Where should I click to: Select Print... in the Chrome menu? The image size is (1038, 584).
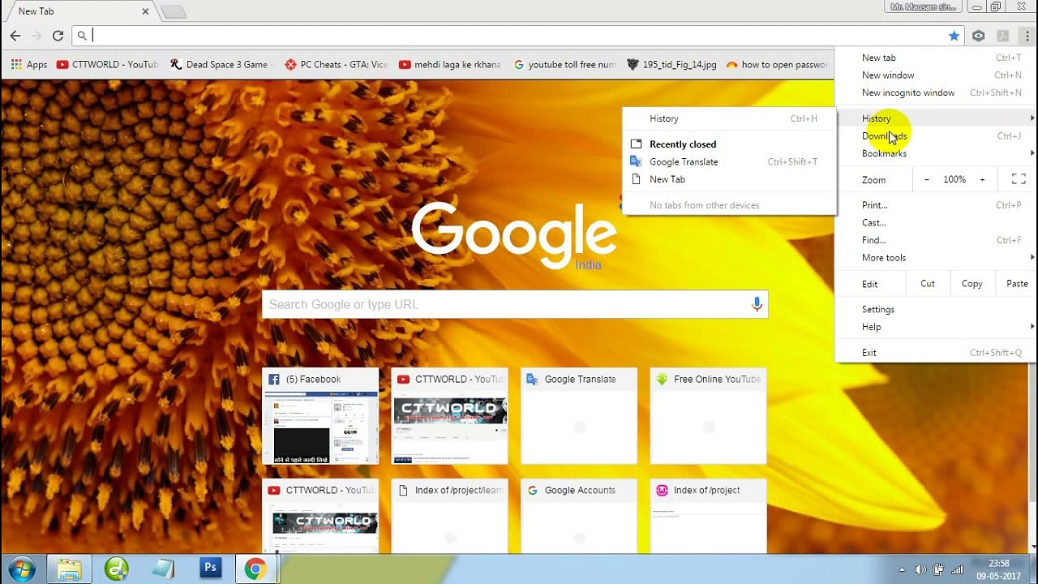(936, 205)
